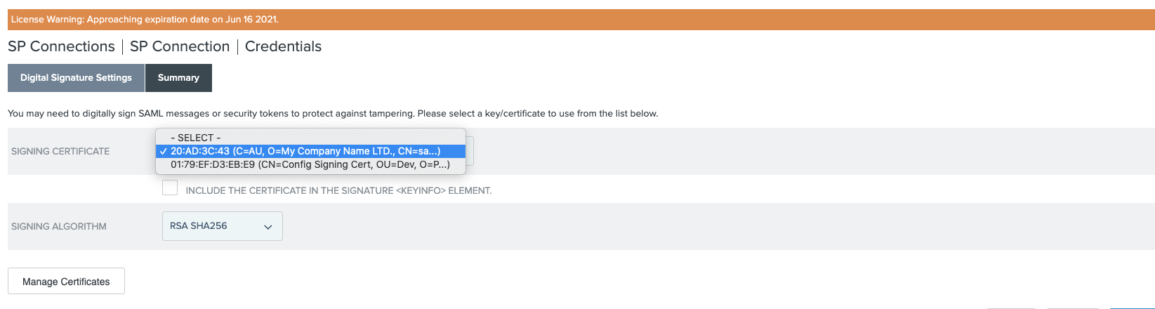Click the chevron arrow on RSA SHA256 dropdown
The image size is (1155, 309).
tap(268, 227)
